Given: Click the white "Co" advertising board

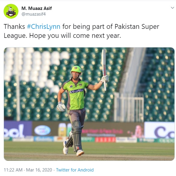Looking at the screenshot, I should (159, 130).
